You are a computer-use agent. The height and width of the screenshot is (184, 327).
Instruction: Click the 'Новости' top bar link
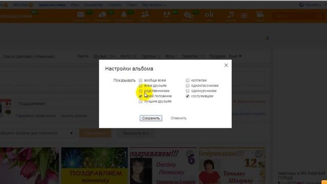pyautogui.click(x=114, y=5)
